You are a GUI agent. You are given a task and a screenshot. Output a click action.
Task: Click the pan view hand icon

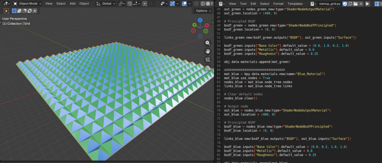(207, 51)
